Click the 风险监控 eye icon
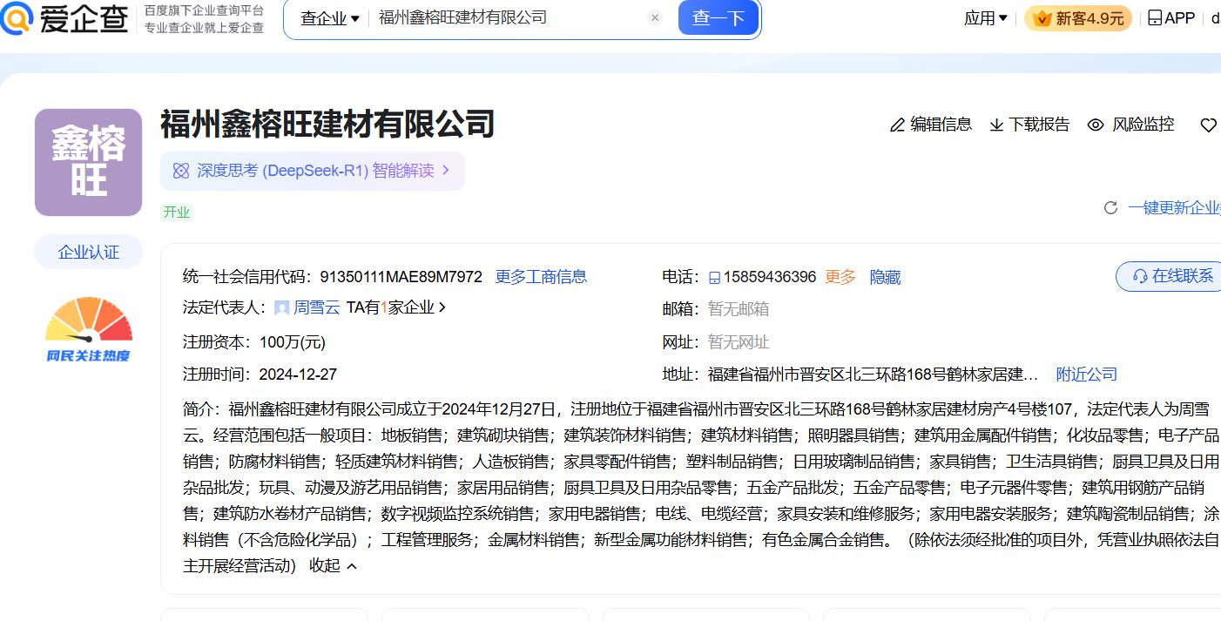The image size is (1221, 621). 1096,125
